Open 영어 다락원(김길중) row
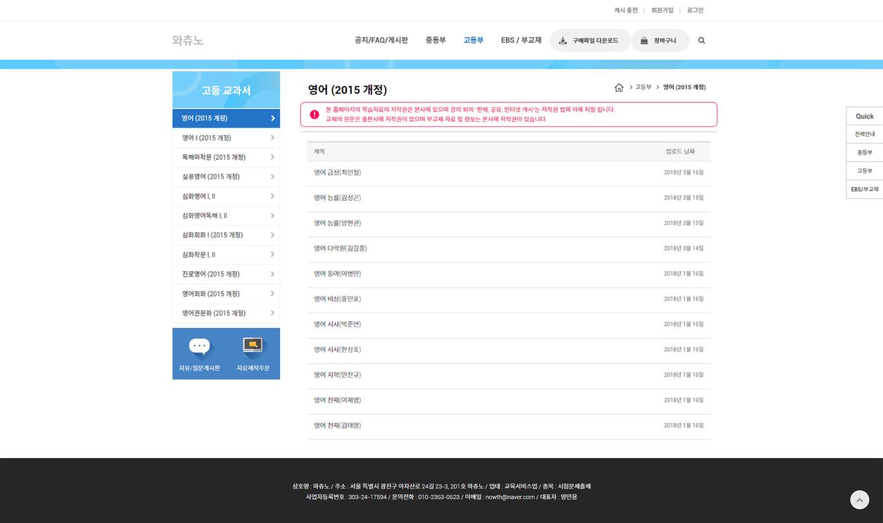Screen dimensions: 883x523 508,248
